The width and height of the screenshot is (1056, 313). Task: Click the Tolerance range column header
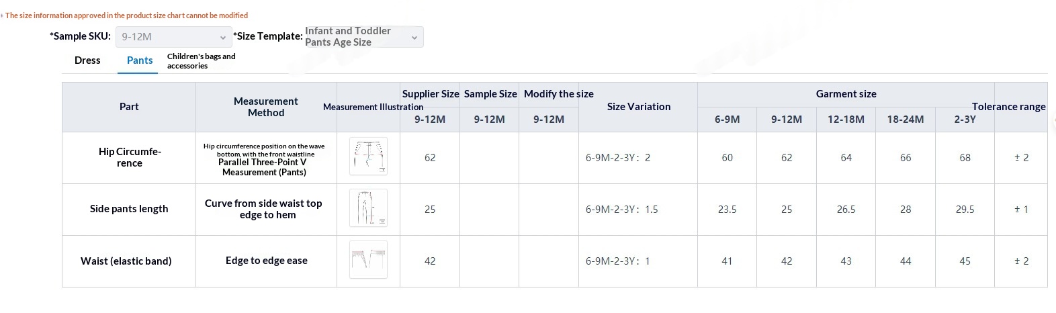click(x=1008, y=107)
